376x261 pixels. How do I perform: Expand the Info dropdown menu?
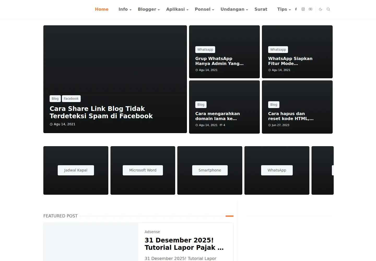point(125,9)
